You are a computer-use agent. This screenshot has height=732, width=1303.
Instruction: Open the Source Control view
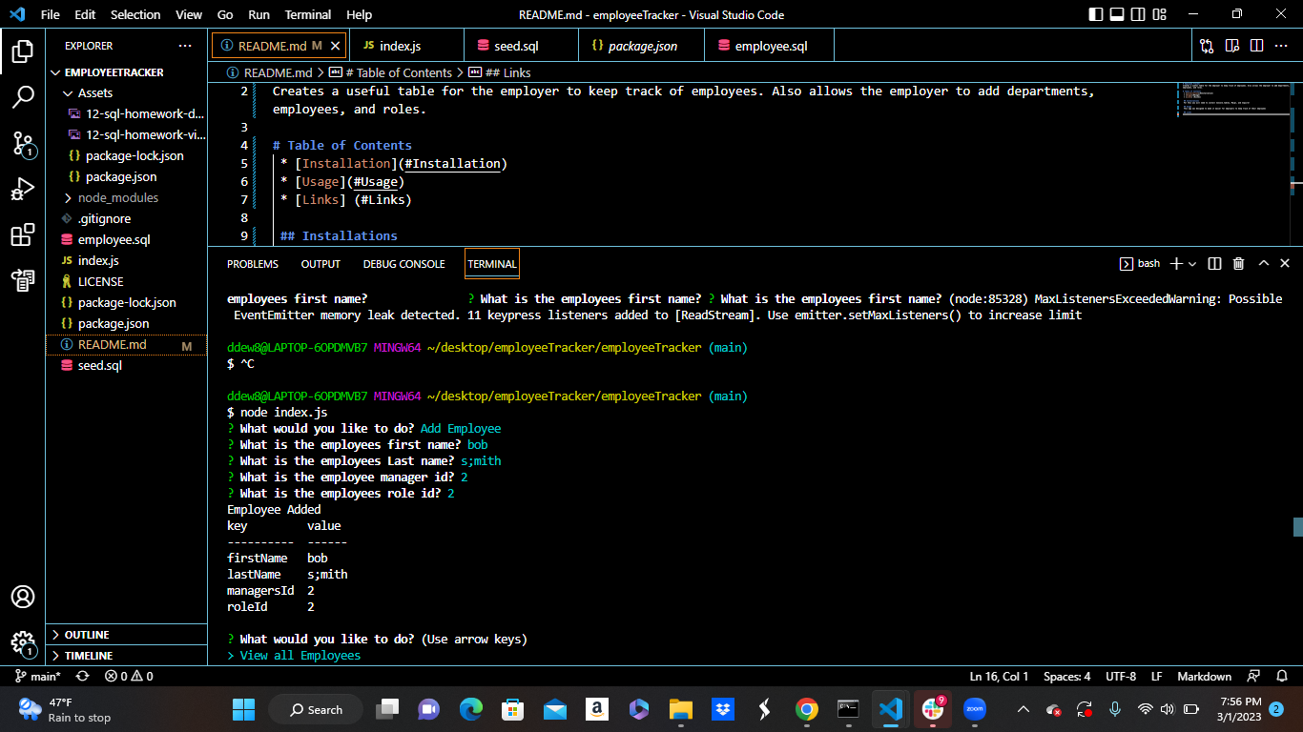click(23, 143)
